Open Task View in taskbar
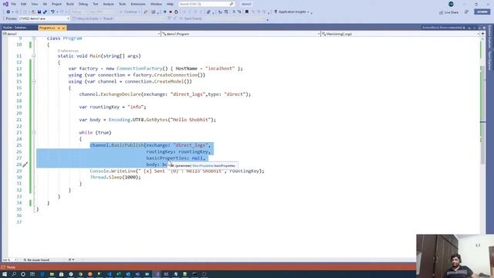This screenshot has height=278, width=494. coord(32,274)
